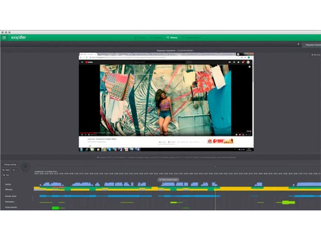Switch to the History tab
This screenshot has height=241, width=321.
click(x=172, y=37)
